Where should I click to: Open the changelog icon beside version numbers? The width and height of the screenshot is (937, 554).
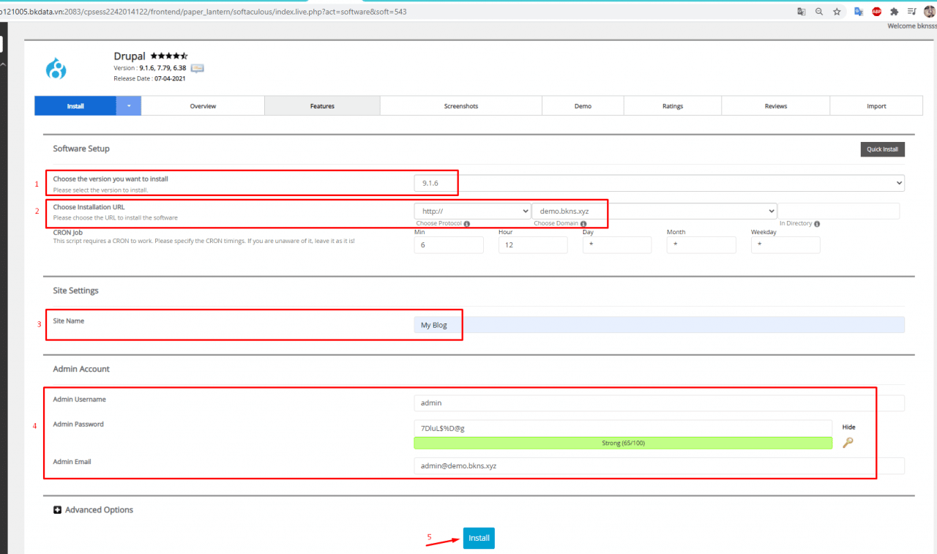[198, 68]
